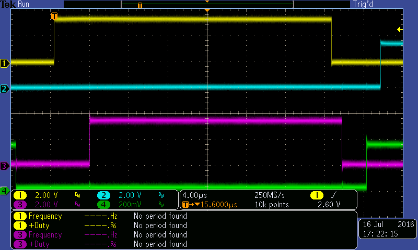
Task: Click the green channel 4 ground marker
Action: pyautogui.click(x=5, y=191)
